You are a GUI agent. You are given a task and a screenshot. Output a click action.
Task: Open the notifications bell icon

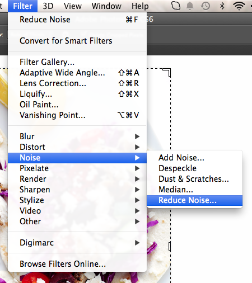(190, 6)
